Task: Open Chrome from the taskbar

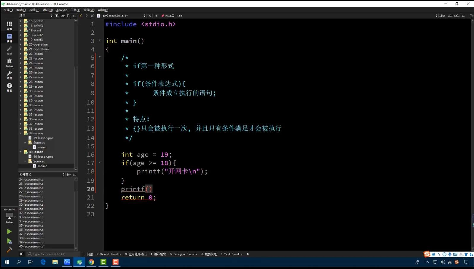Action: coord(91,262)
